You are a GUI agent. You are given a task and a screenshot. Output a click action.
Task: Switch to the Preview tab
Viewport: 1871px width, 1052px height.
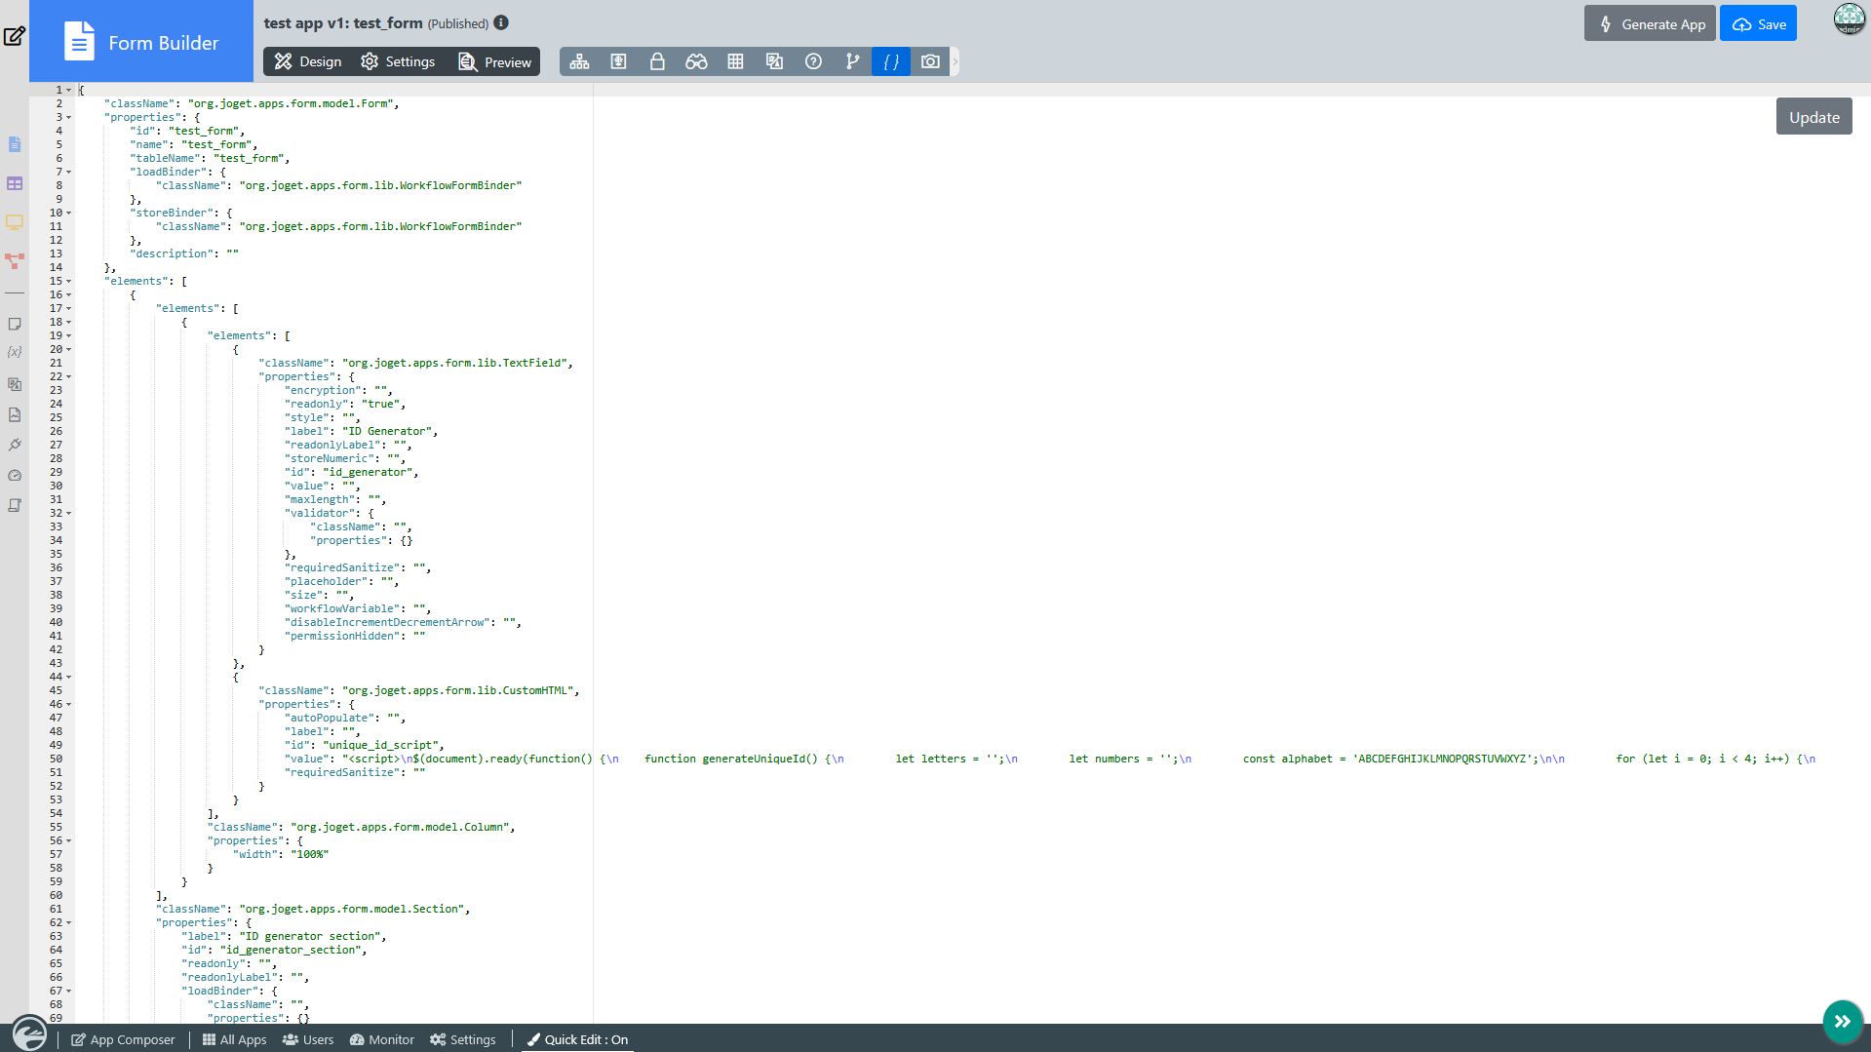click(495, 61)
